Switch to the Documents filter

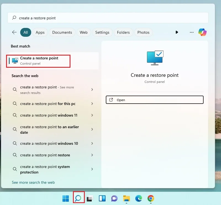click(62, 32)
